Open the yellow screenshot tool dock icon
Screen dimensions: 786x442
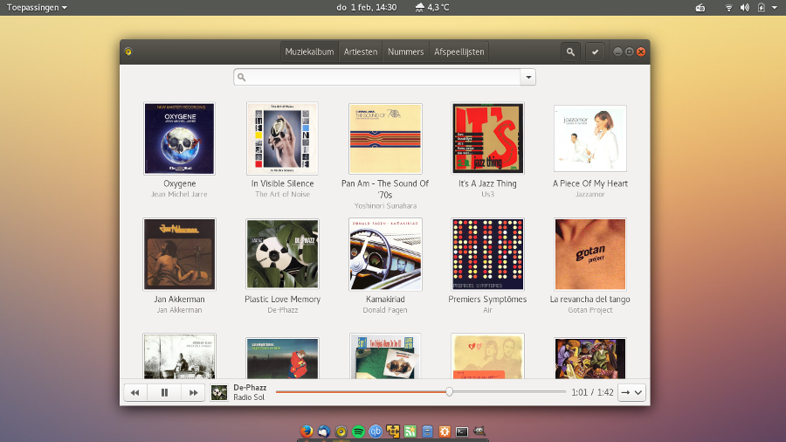(392, 431)
